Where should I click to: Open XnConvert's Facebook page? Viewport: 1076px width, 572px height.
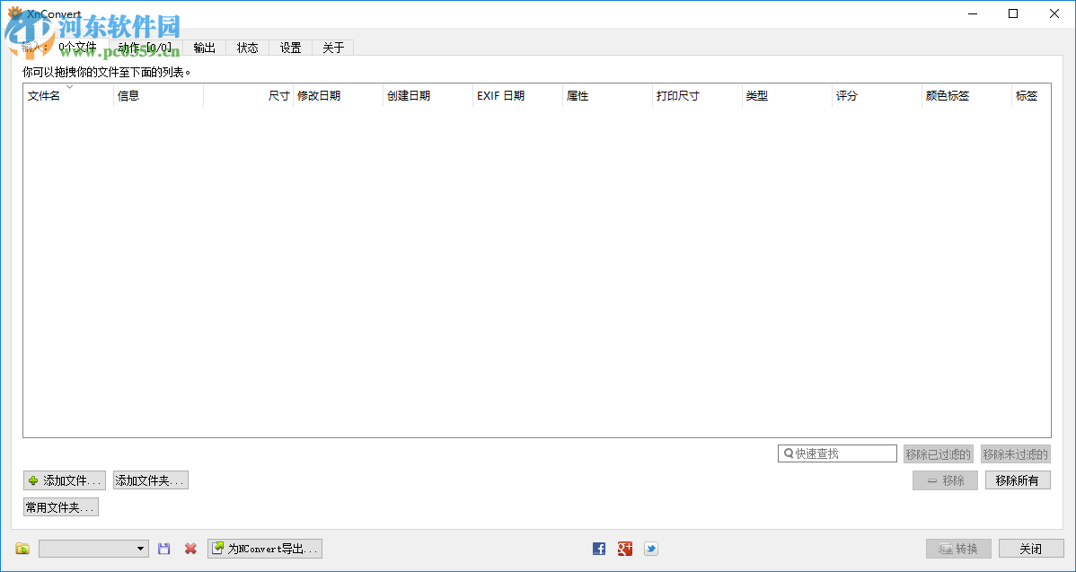[598, 548]
